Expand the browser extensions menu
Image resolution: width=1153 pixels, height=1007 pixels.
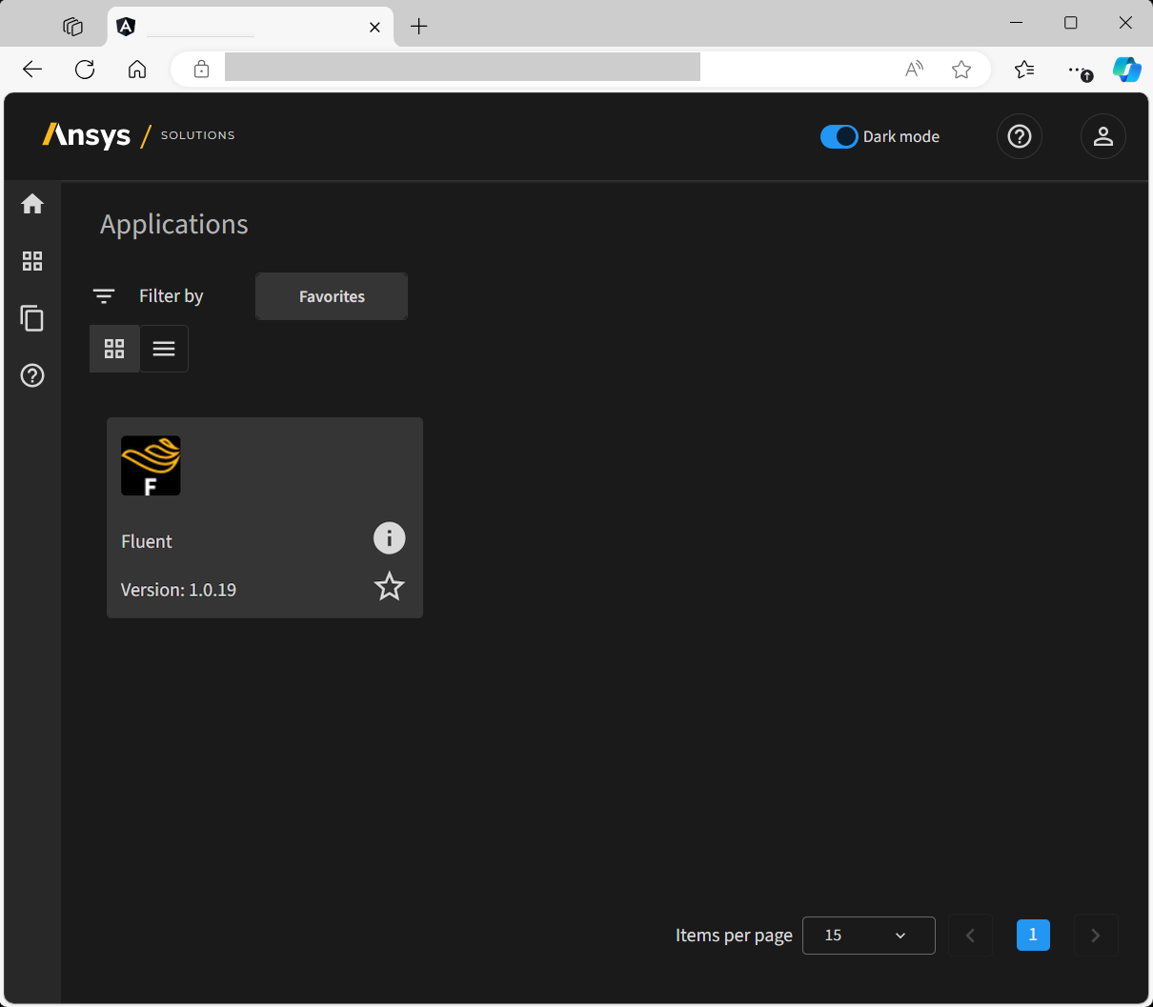tap(1082, 69)
